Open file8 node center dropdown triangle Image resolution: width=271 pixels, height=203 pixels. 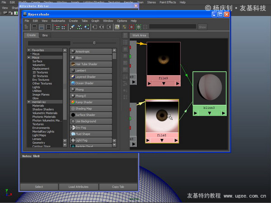[x=162, y=140]
